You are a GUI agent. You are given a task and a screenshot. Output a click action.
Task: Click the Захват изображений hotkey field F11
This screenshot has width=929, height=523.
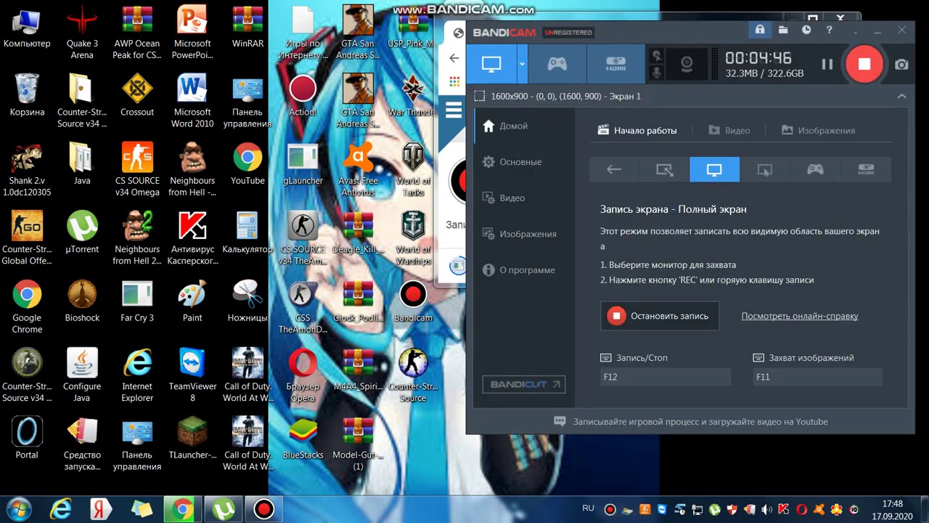click(817, 376)
